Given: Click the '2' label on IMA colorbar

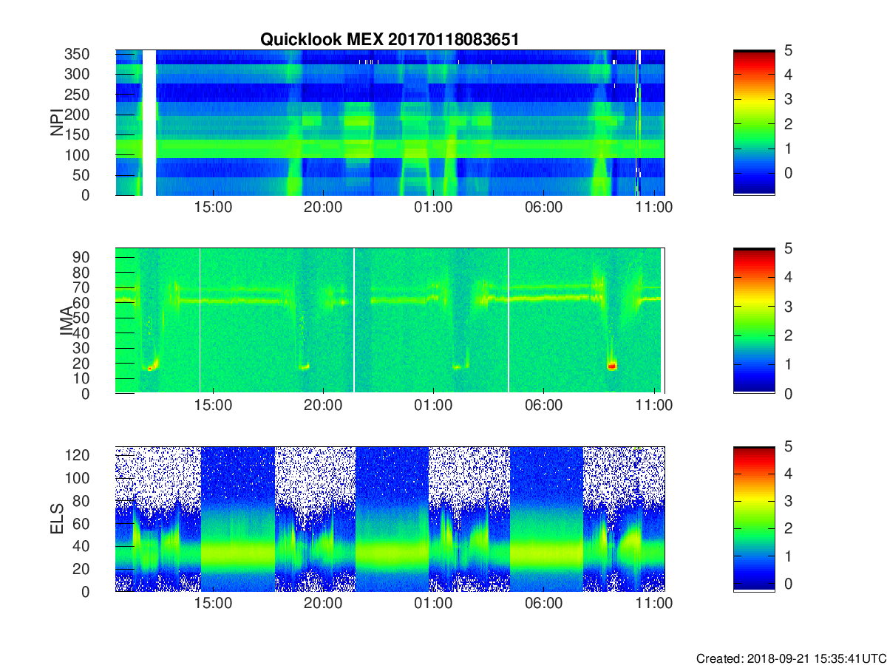Looking at the screenshot, I should coord(789,335).
